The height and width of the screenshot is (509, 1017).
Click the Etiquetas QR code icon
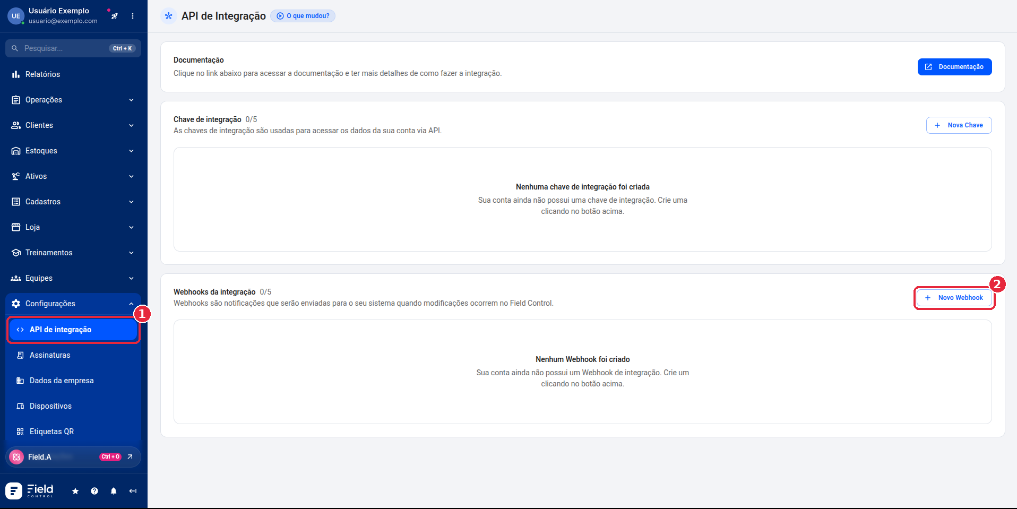pos(20,432)
